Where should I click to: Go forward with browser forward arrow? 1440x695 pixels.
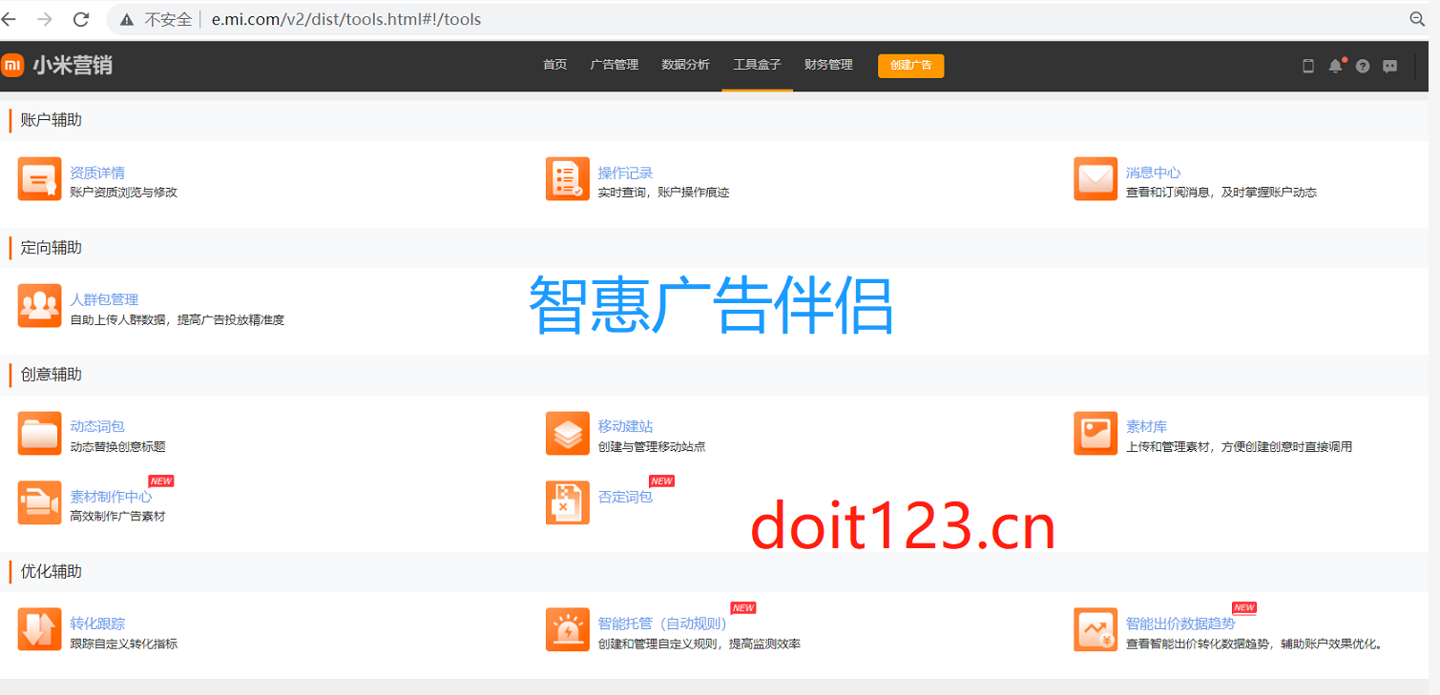(x=44, y=19)
